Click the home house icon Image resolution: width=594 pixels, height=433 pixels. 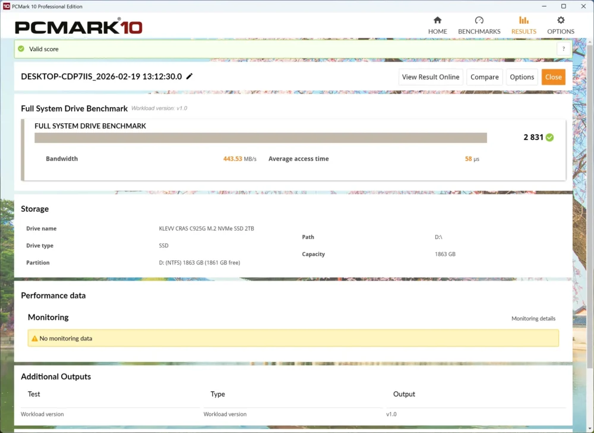[438, 20]
